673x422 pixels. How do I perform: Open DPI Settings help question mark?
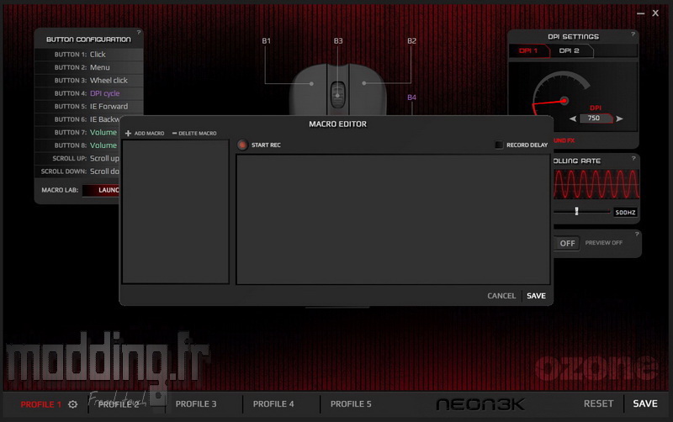[x=633, y=34]
